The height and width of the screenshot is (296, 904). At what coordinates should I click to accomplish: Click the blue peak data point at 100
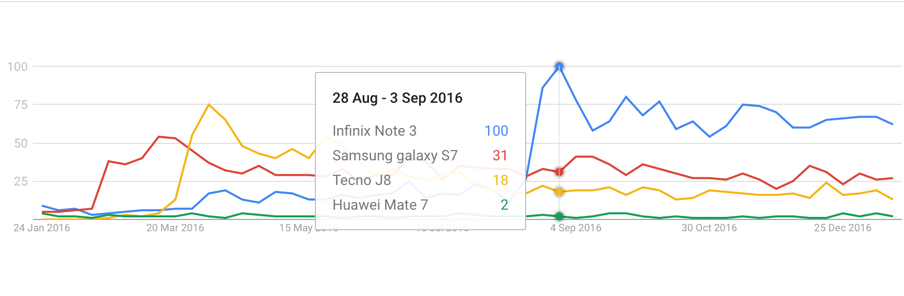click(x=559, y=66)
